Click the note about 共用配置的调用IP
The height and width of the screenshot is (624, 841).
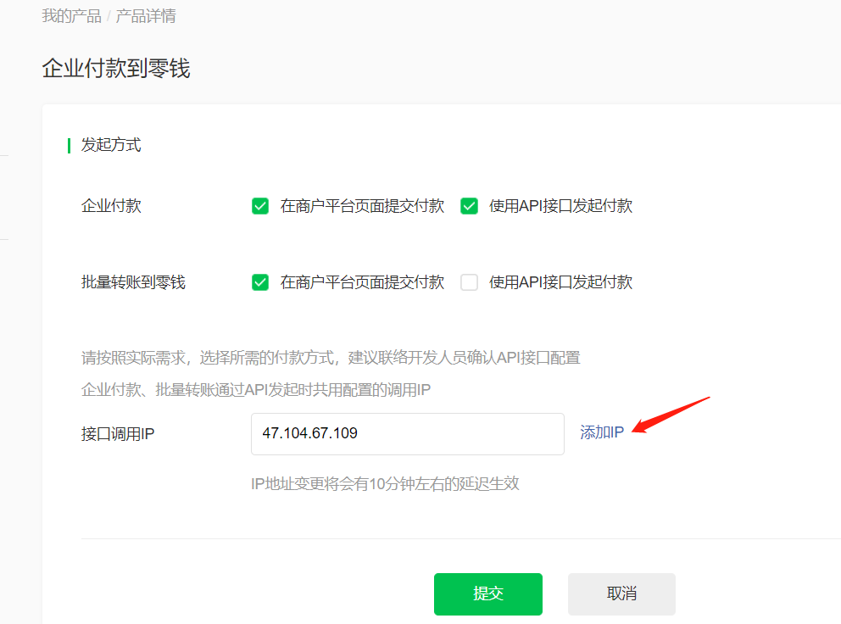coord(256,390)
